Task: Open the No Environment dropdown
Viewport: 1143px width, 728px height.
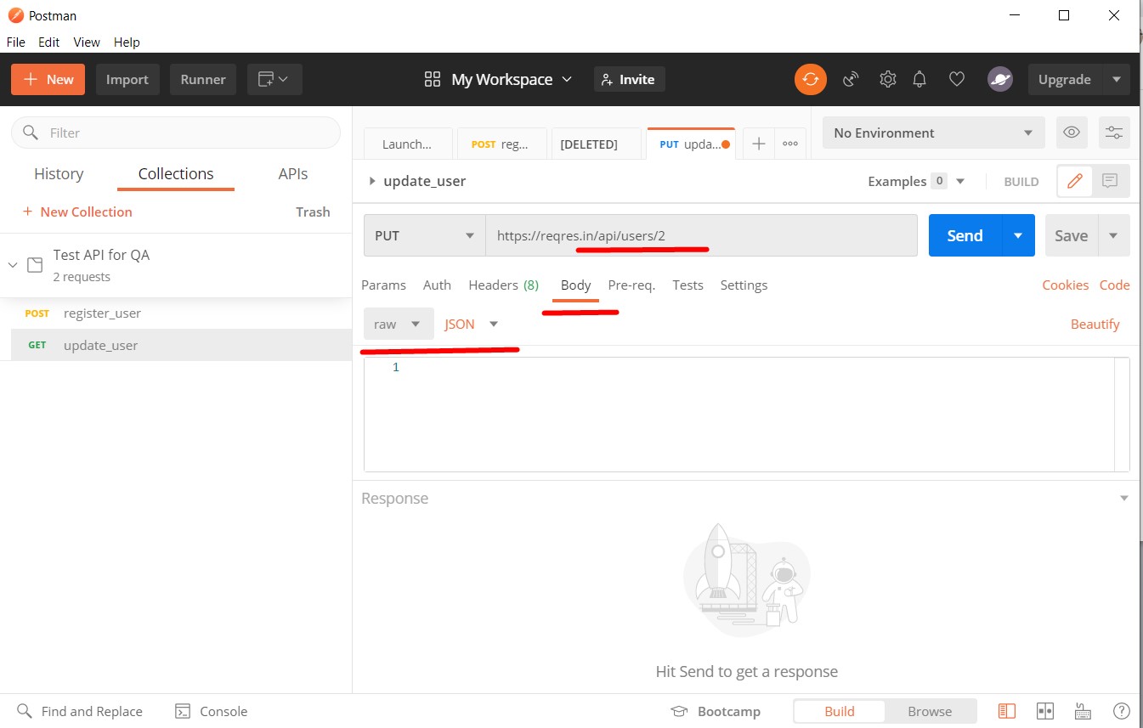Action: point(932,133)
